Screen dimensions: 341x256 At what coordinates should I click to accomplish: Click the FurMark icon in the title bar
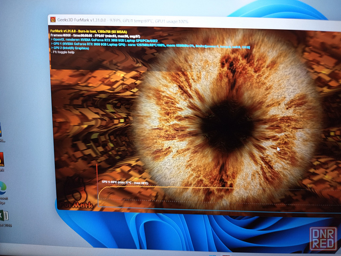click(x=53, y=20)
